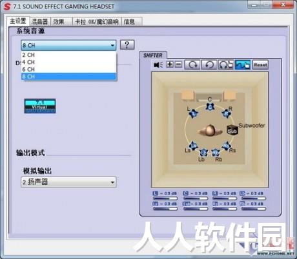Pick the highlighted 8 CH list entry
Viewport: 297px width, 259px height.
68,77
